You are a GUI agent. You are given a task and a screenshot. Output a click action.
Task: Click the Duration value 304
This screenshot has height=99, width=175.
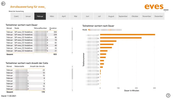point(55,32)
